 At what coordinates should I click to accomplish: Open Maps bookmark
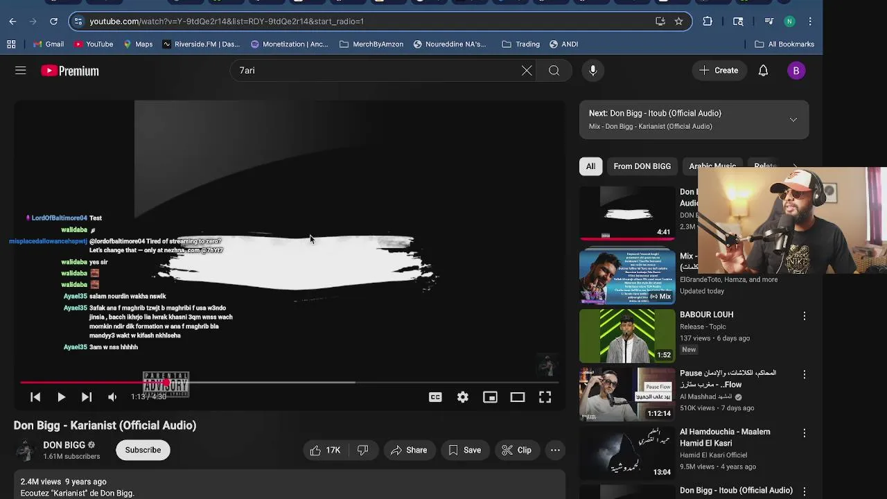tap(137, 44)
